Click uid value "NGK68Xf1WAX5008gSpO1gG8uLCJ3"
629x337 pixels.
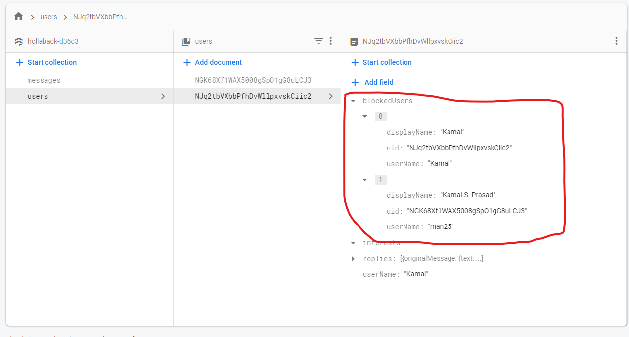pos(467,211)
